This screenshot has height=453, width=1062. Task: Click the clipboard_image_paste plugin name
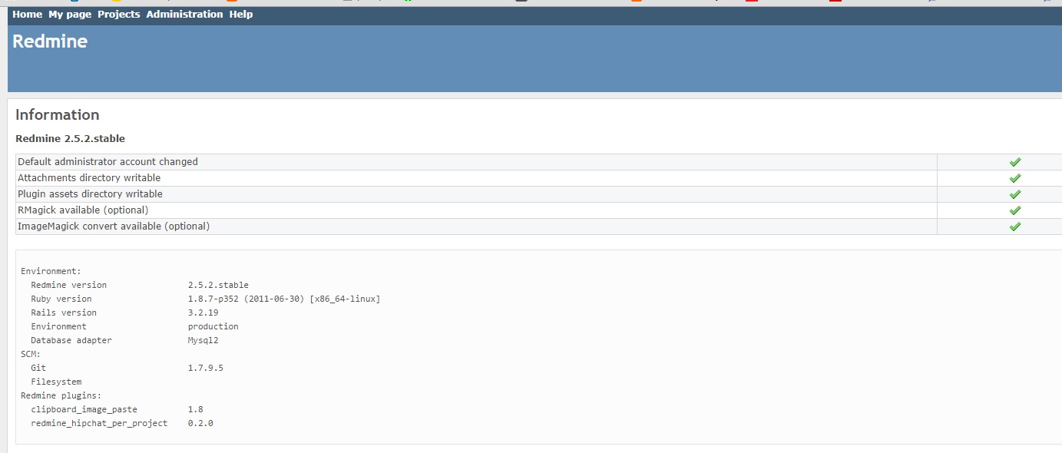pyautogui.click(x=84, y=409)
